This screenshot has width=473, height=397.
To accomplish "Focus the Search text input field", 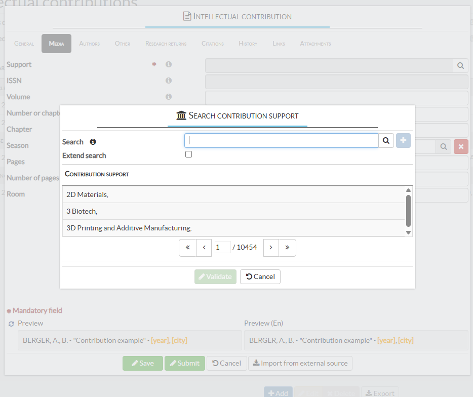I will [x=281, y=141].
